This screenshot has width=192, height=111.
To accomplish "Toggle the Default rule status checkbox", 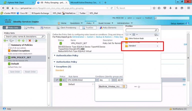I will coord(61,84).
